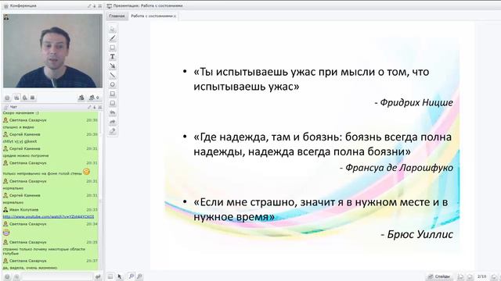Toggle the microphone in the conference panel
This screenshot has width=501, height=281.
tap(24, 98)
